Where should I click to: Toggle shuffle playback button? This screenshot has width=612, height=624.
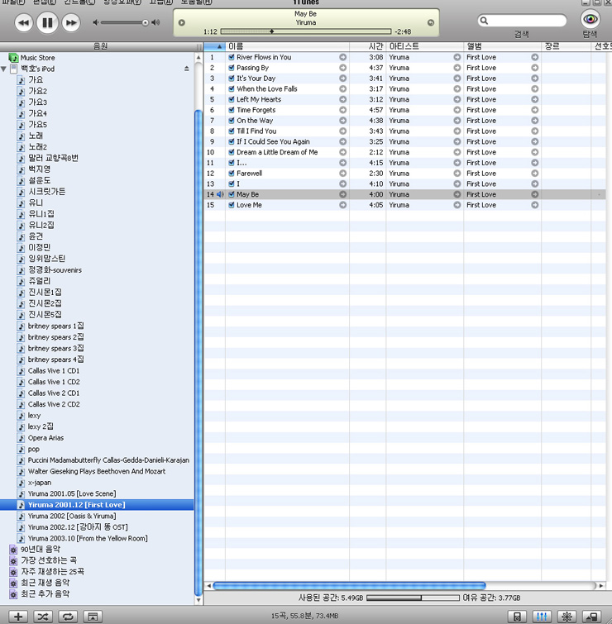pyautogui.click(x=43, y=617)
